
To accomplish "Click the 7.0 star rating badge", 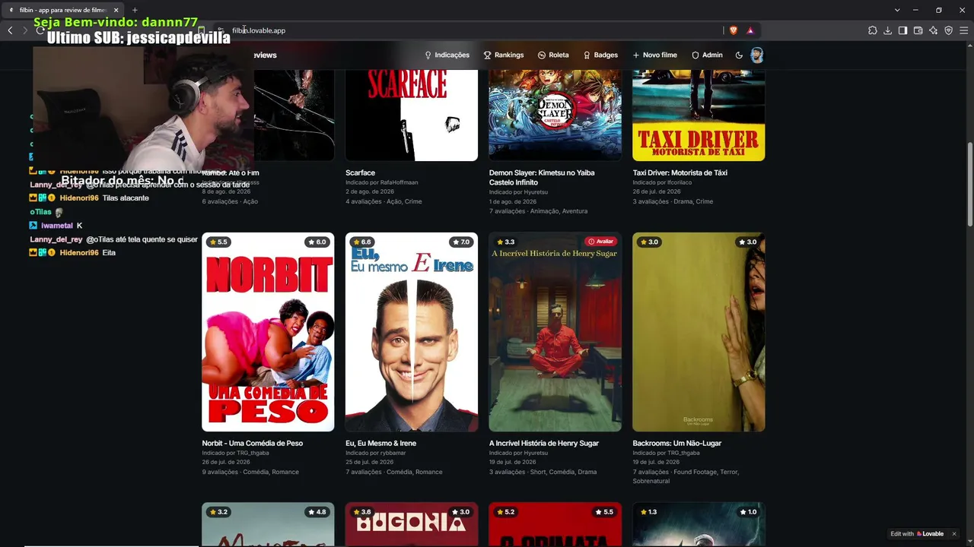I will click(x=460, y=242).
